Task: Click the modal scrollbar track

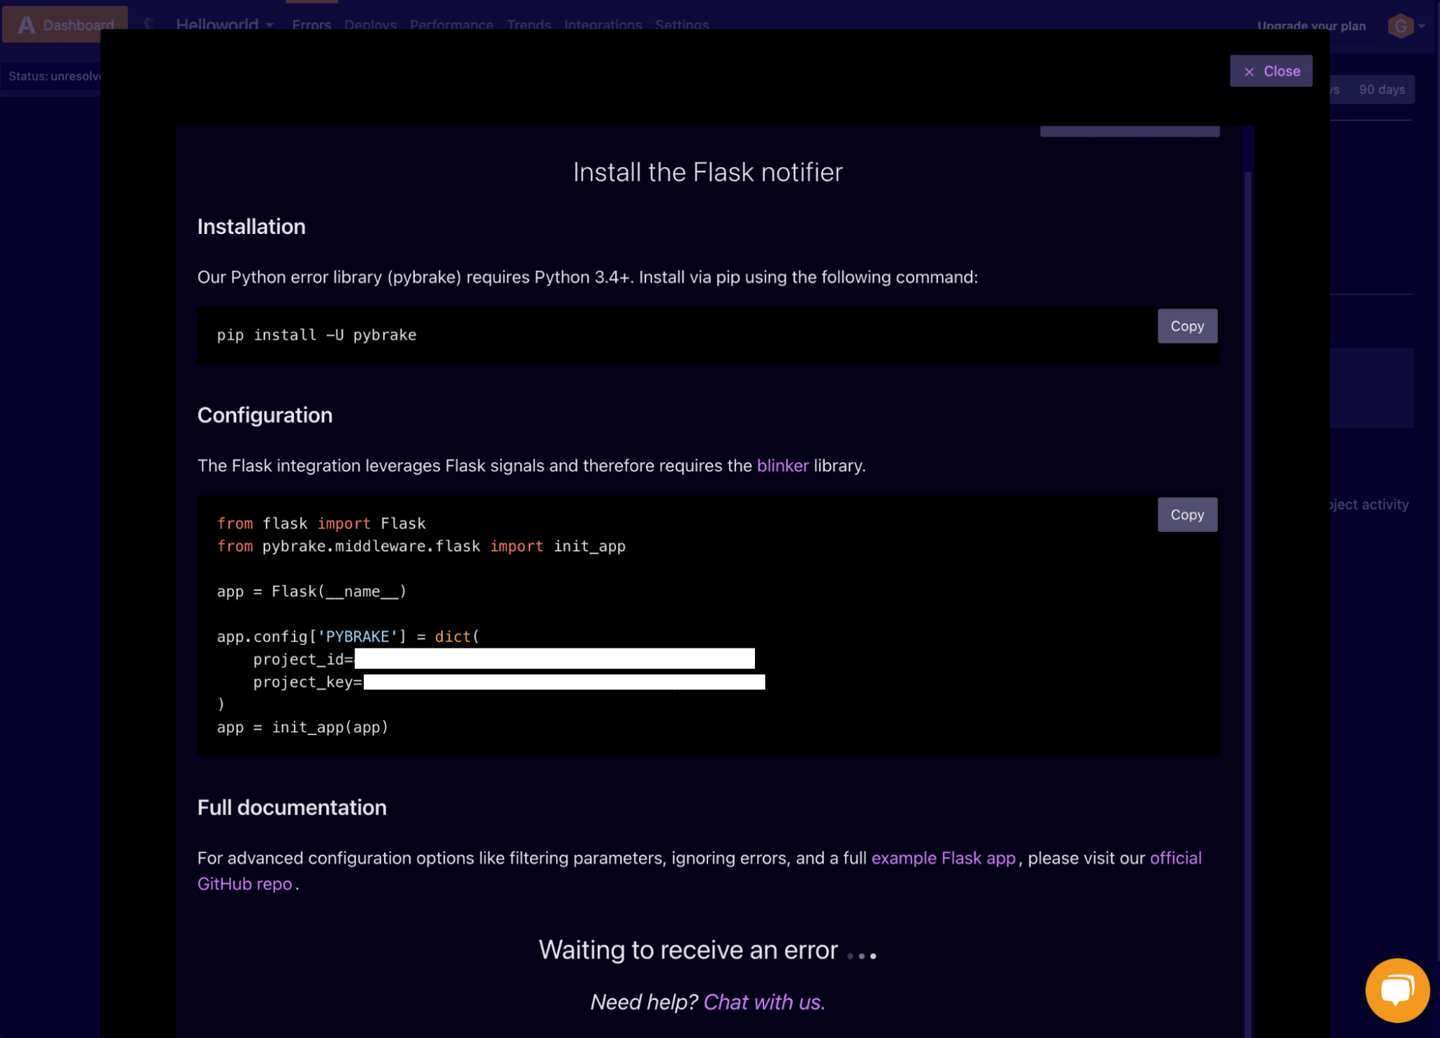Action: point(1248,504)
